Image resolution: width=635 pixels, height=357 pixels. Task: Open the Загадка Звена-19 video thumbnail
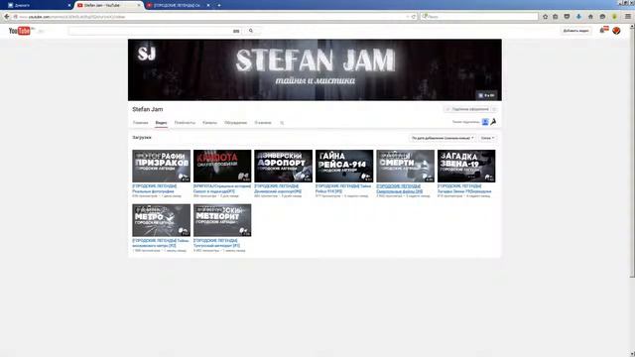[x=466, y=166]
